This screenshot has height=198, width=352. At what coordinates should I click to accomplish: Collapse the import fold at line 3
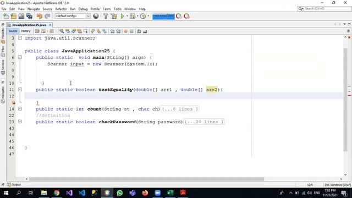pos(20,38)
